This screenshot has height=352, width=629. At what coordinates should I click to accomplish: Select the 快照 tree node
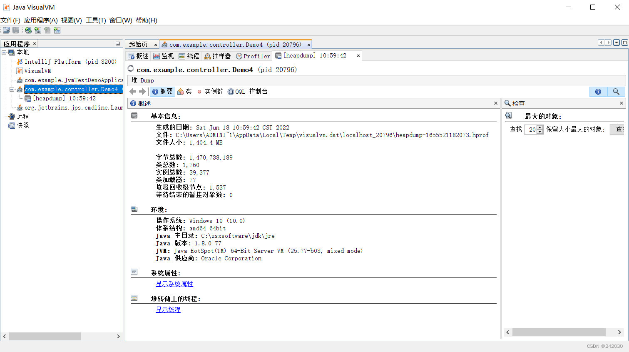tap(23, 125)
